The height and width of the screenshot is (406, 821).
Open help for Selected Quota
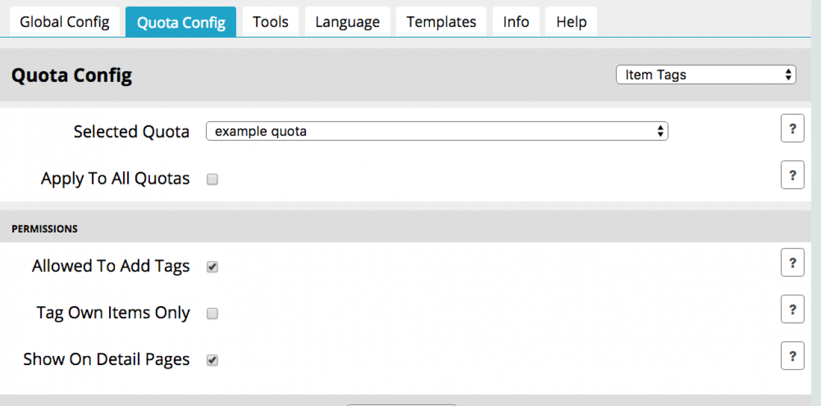(792, 129)
